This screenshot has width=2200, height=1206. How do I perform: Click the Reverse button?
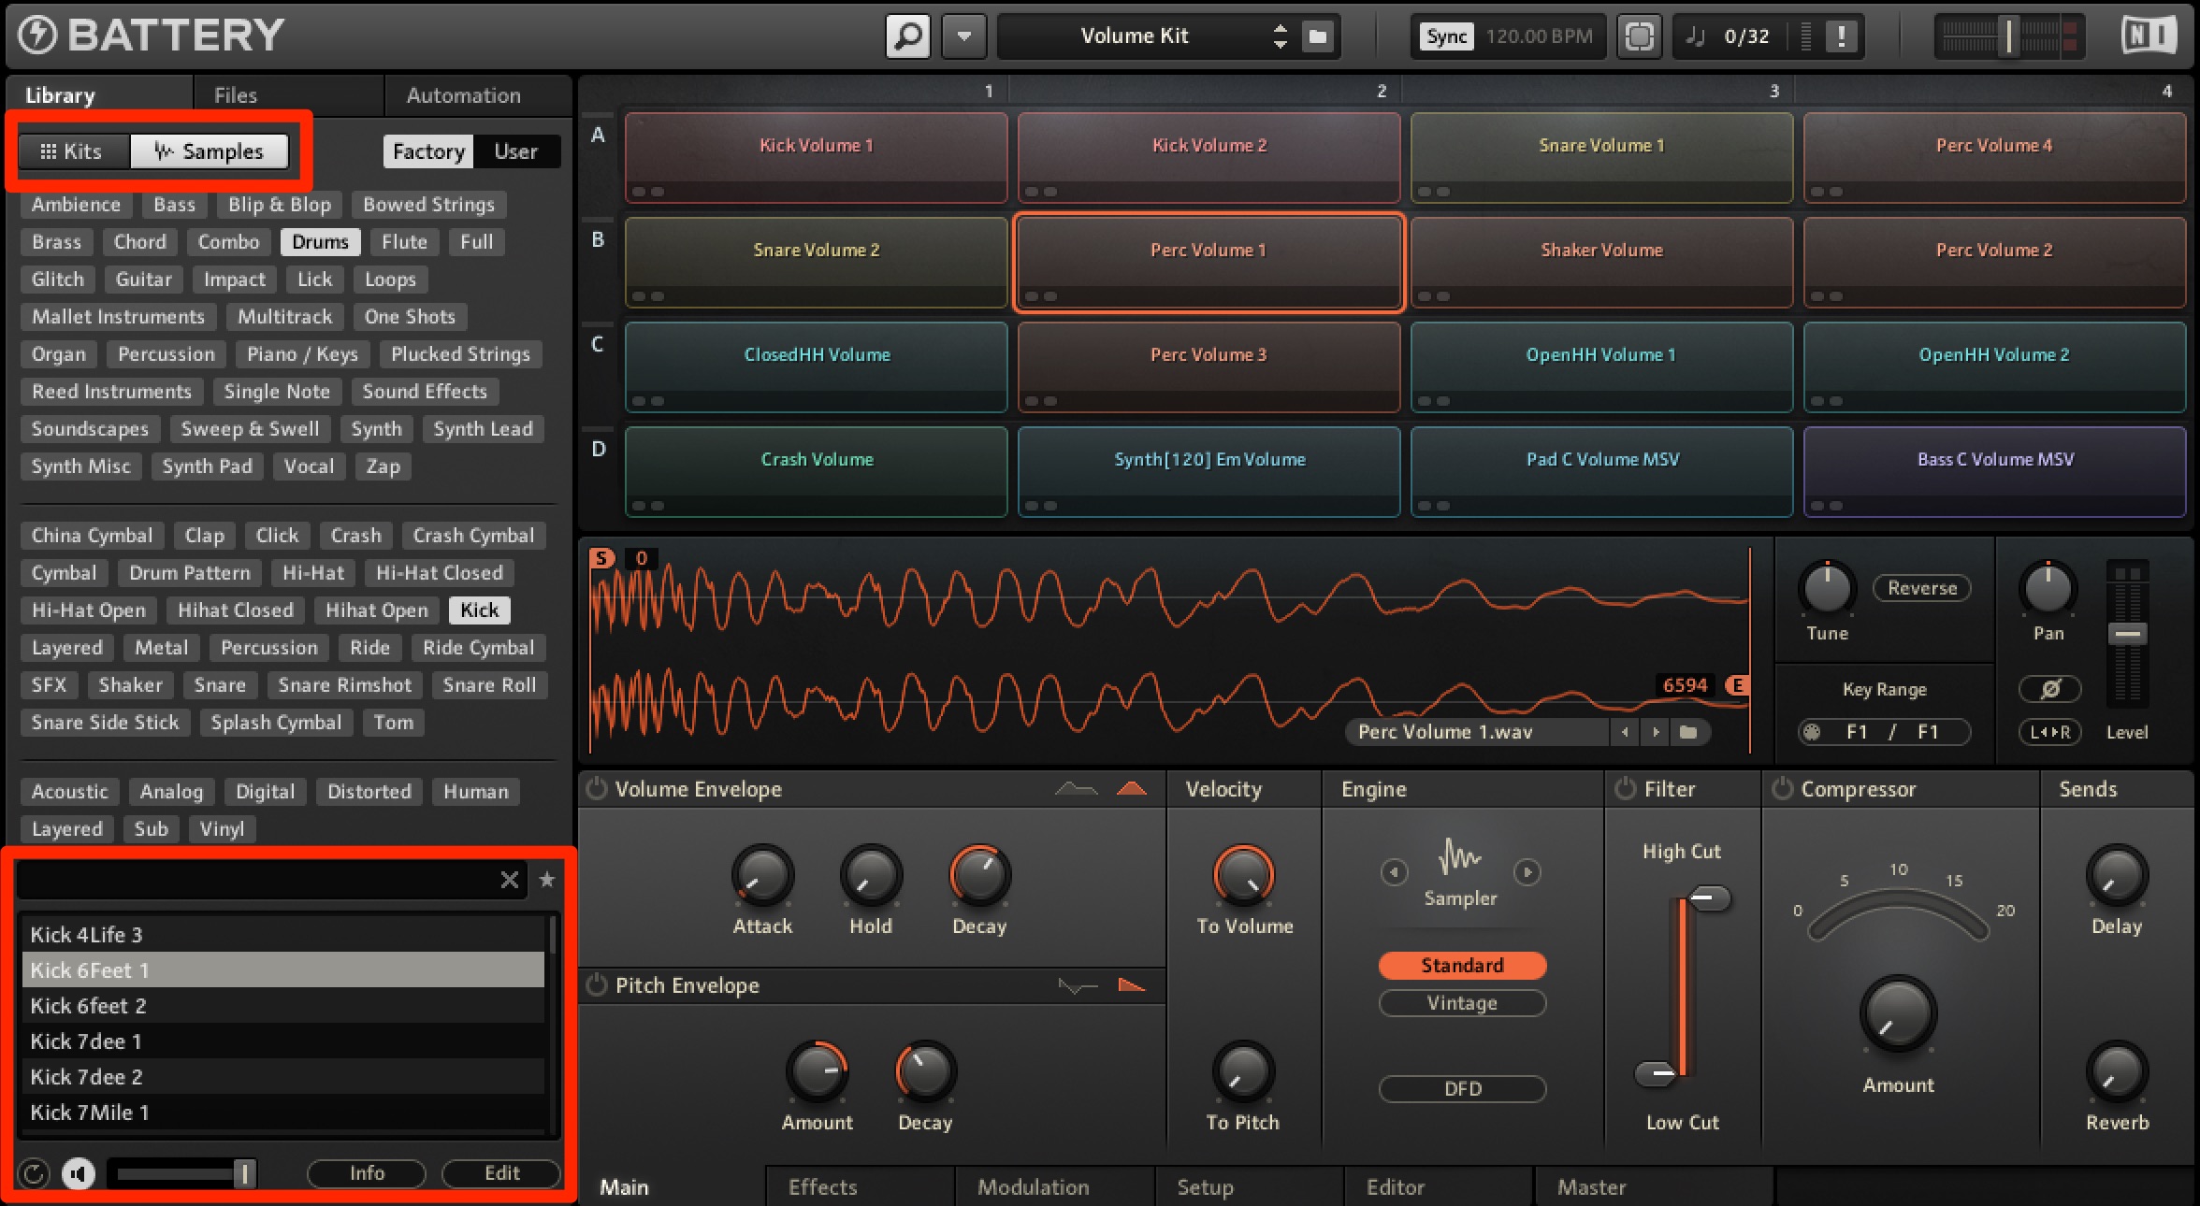click(x=1921, y=588)
